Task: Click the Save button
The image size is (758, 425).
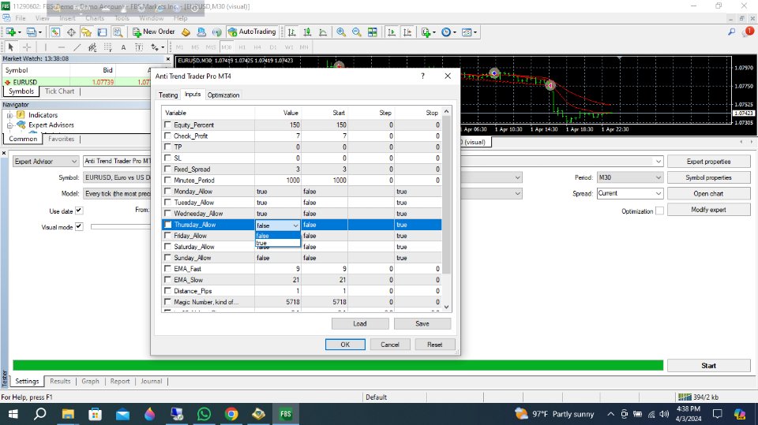Action: pyautogui.click(x=422, y=323)
